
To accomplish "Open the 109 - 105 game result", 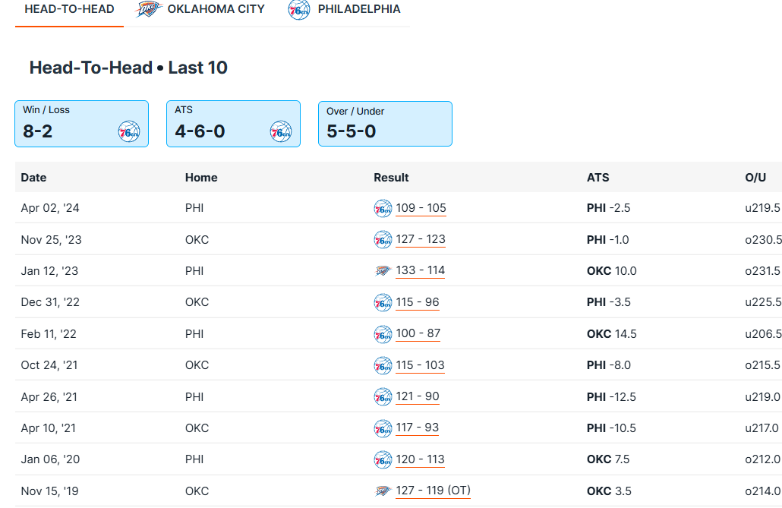I will point(421,208).
